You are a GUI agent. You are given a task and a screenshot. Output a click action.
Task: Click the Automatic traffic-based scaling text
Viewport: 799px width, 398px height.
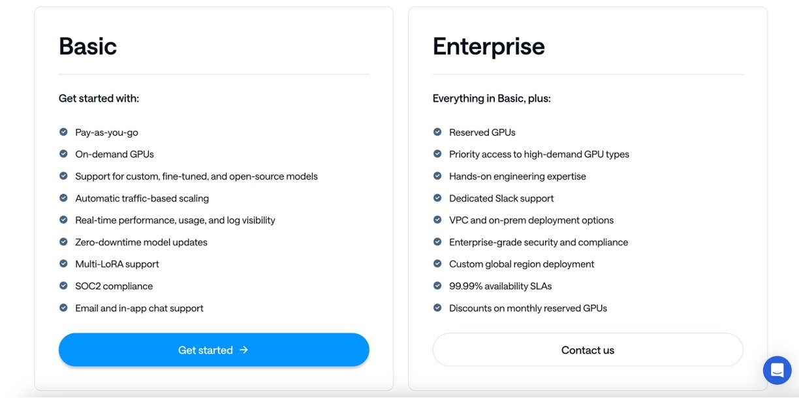(x=142, y=198)
